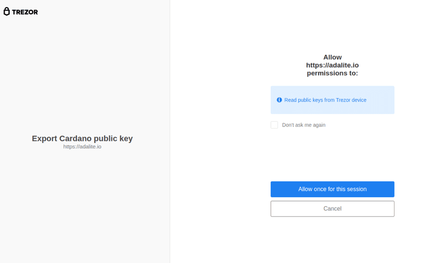Allow once for this session

click(x=332, y=189)
